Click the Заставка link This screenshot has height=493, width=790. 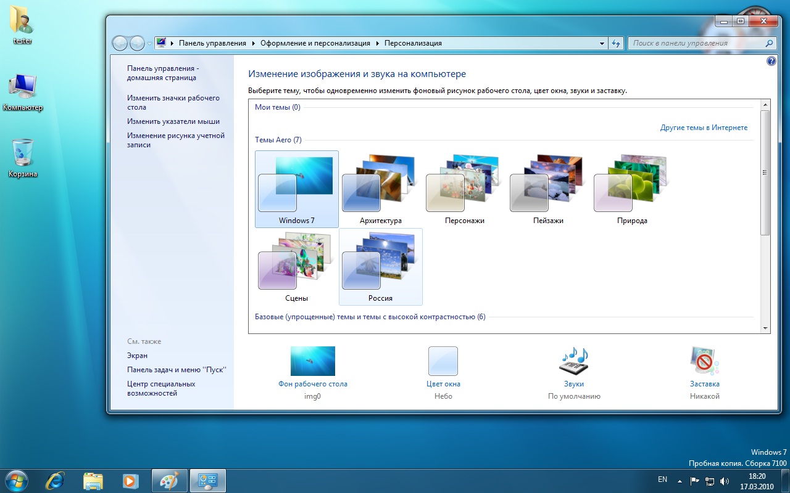[x=705, y=384]
